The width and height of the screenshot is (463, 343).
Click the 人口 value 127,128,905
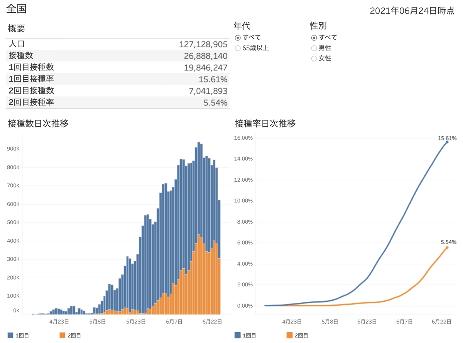[x=203, y=44]
